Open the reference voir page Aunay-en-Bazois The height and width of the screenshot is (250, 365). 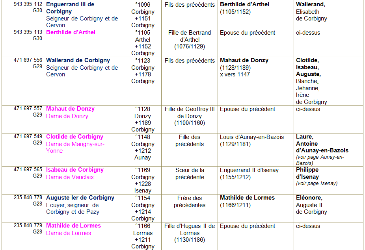pos(320,160)
